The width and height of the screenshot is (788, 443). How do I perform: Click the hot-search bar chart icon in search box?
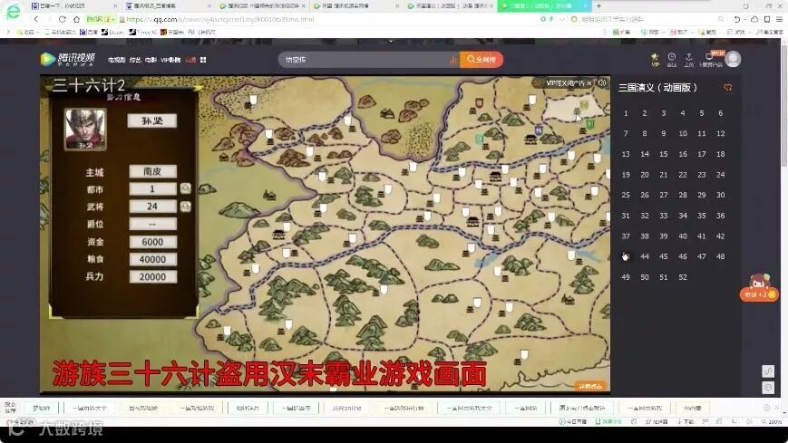point(453,60)
